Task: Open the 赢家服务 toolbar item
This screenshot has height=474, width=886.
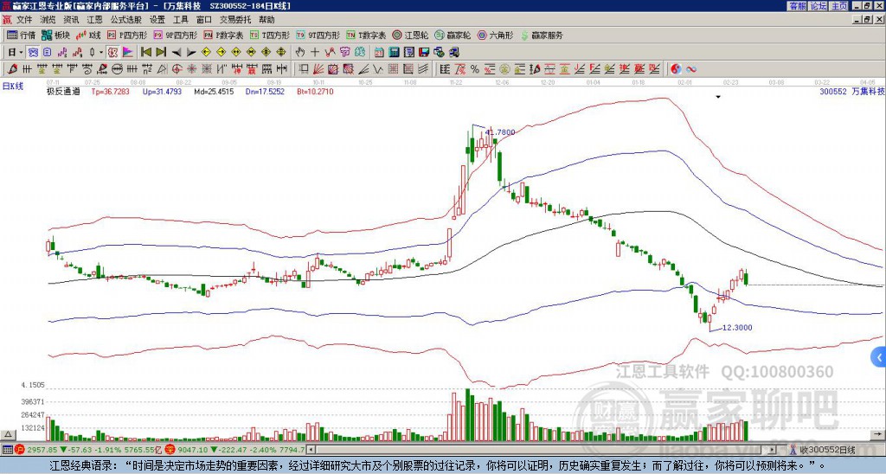Action: pos(542,35)
